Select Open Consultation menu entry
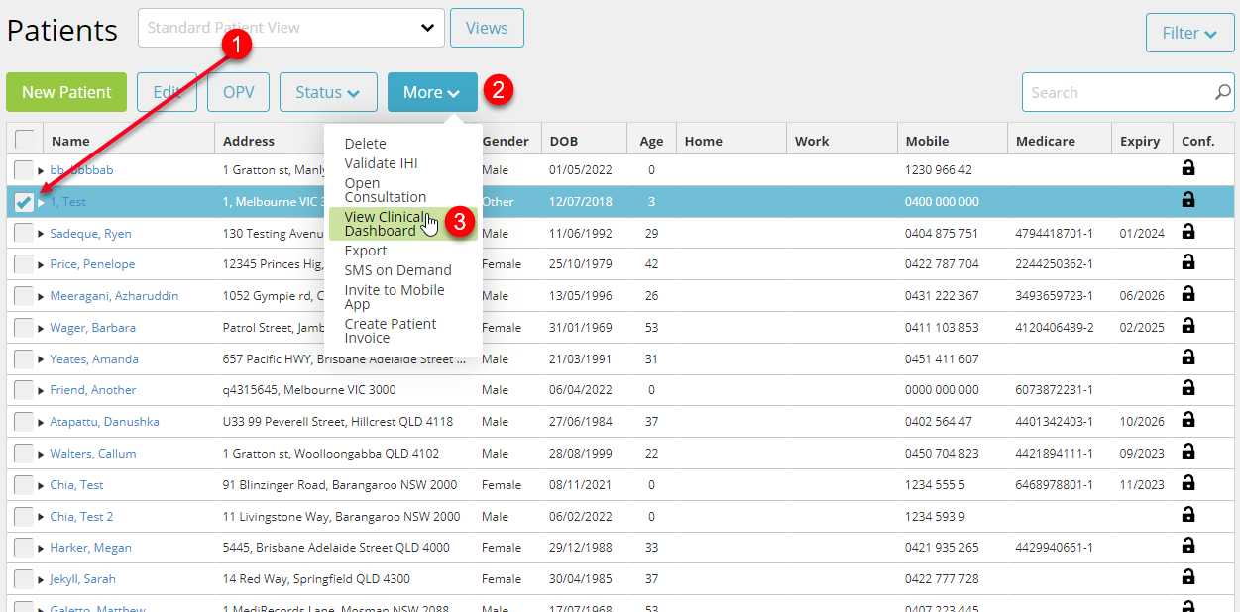This screenshot has width=1240, height=612. 386,190
